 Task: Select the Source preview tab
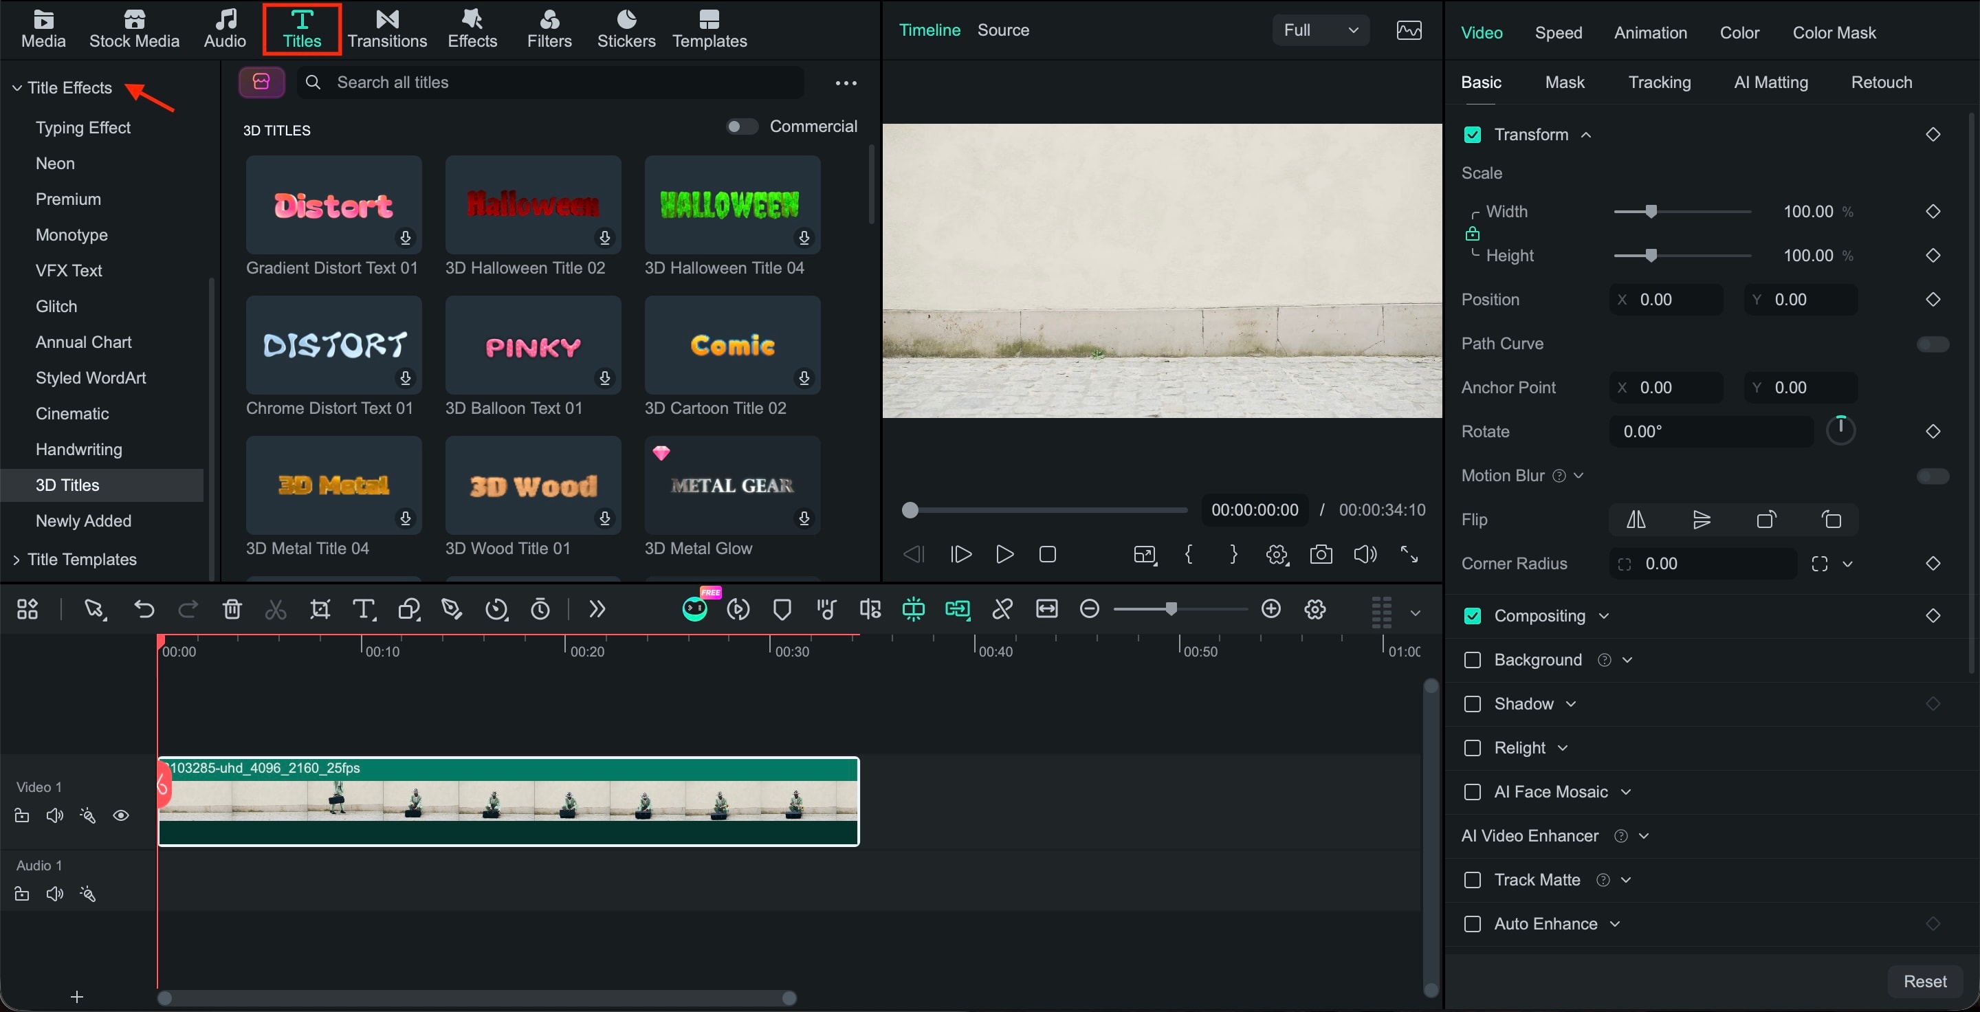pos(1003,30)
